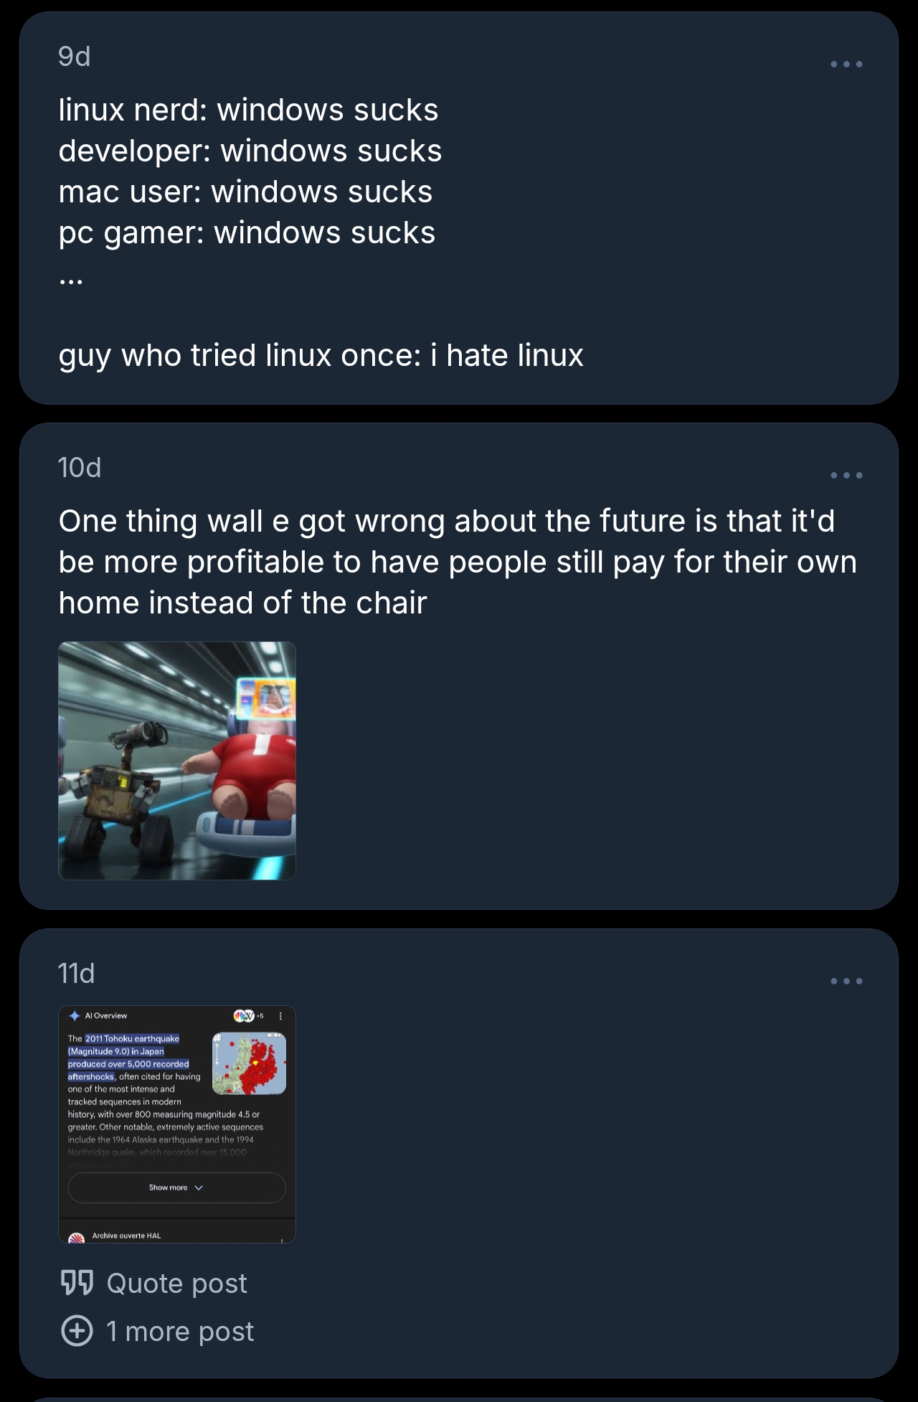Click the Quote post quotation mark icon
Image resolution: width=918 pixels, height=1402 pixels.
click(77, 1283)
